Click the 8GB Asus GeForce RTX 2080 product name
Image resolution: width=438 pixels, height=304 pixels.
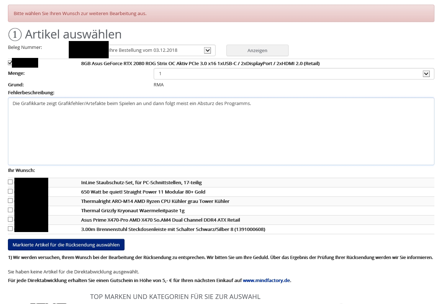click(200, 64)
